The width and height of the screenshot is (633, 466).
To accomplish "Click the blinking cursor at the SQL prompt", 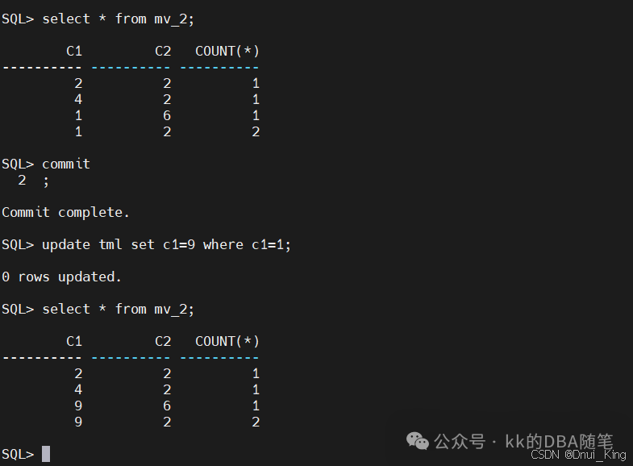I will pyautogui.click(x=46, y=454).
